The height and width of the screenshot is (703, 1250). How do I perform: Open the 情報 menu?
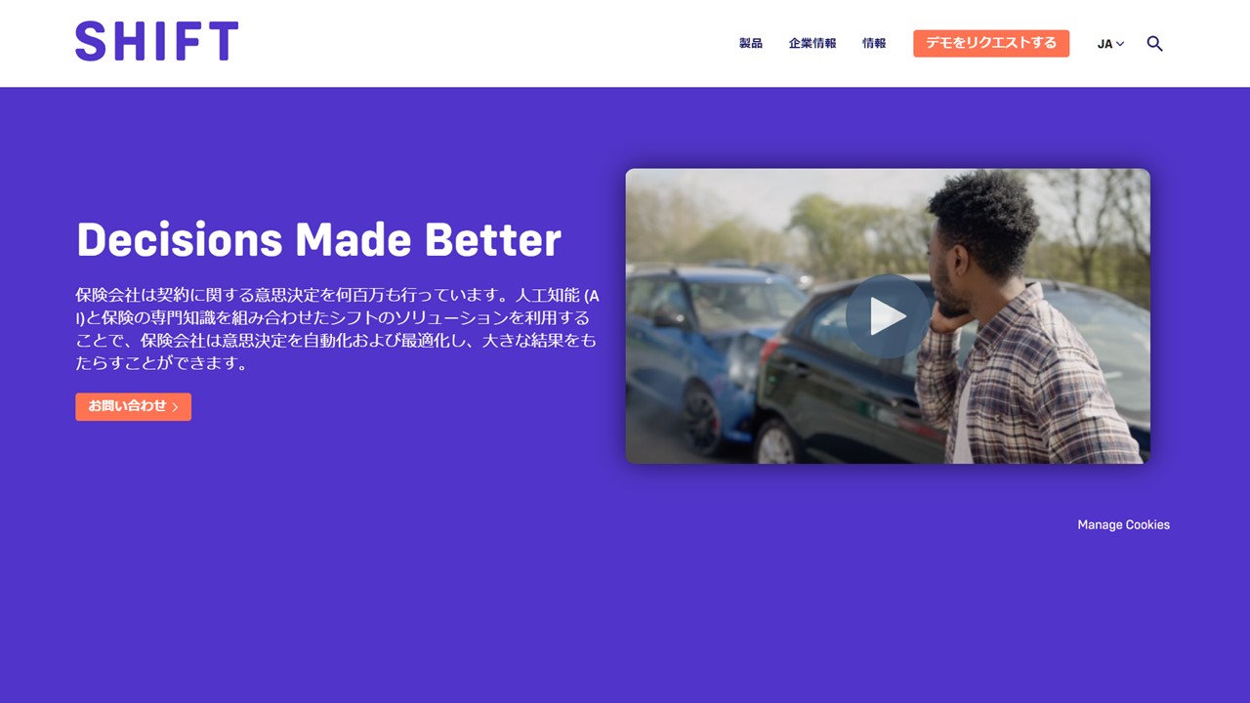click(x=874, y=44)
